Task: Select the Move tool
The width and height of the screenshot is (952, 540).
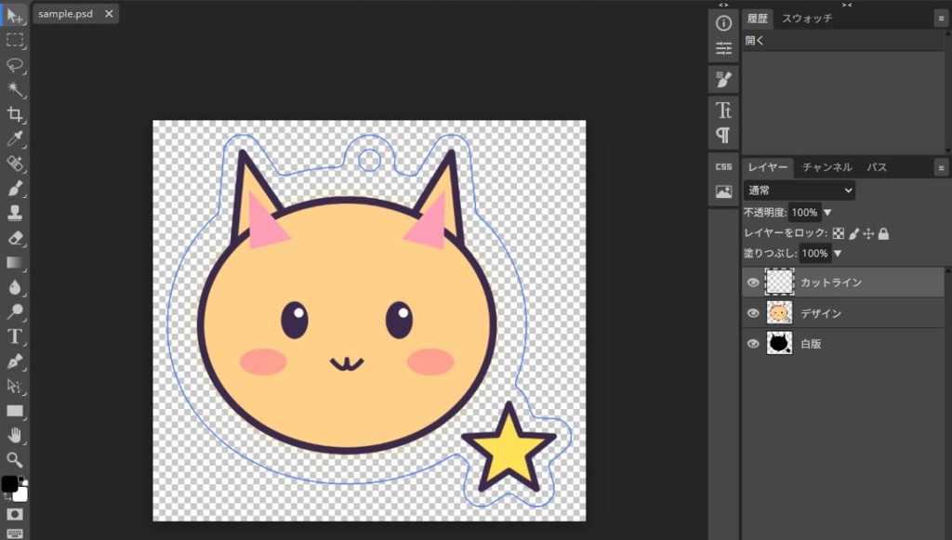Action: coord(15,15)
